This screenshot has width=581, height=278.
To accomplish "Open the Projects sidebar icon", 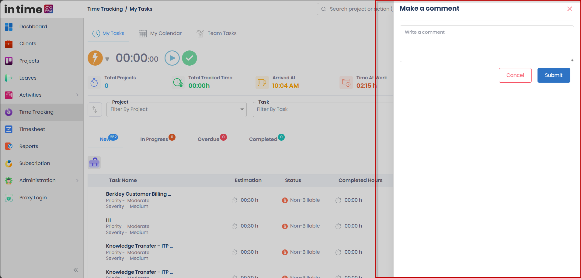I will (9, 61).
